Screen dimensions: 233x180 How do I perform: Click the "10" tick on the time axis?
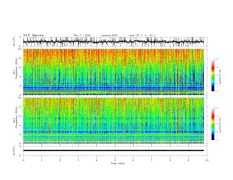(x=207, y=160)
